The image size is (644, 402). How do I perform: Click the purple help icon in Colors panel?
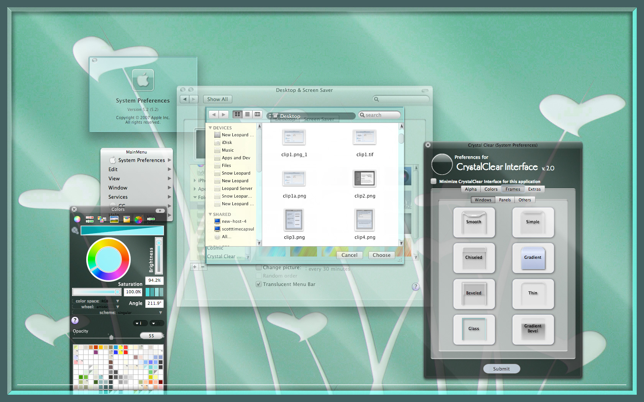pos(75,320)
